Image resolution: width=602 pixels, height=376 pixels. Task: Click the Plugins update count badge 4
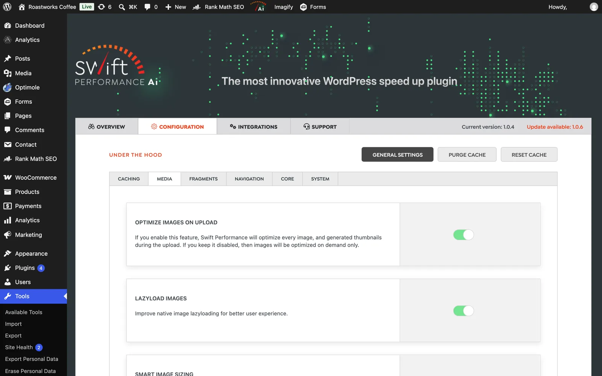point(41,268)
